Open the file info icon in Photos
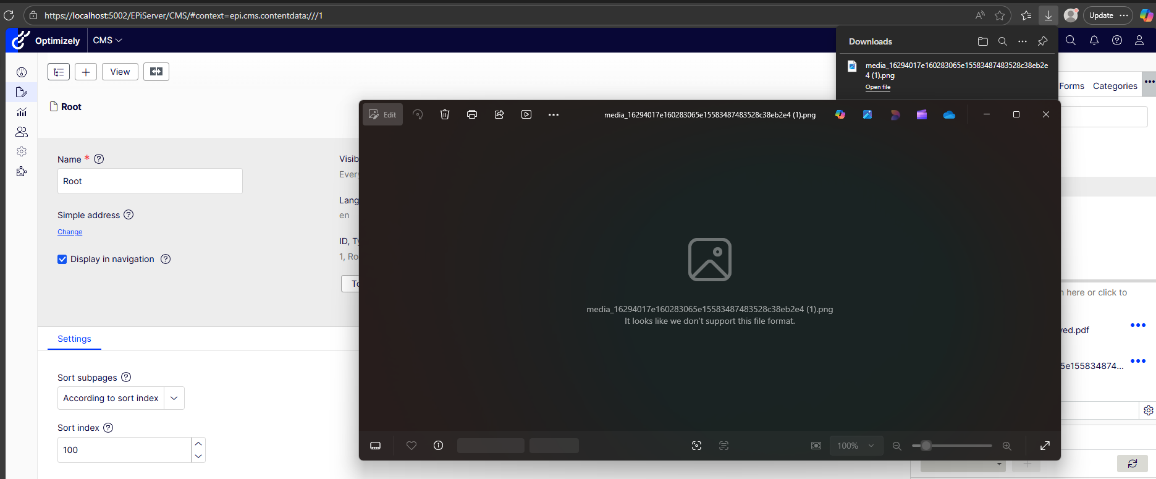Viewport: 1156px width, 479px height. [439, 446]
